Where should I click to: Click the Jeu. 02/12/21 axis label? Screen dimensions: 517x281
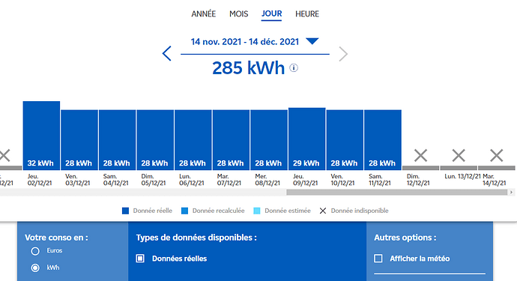[40, 180]
